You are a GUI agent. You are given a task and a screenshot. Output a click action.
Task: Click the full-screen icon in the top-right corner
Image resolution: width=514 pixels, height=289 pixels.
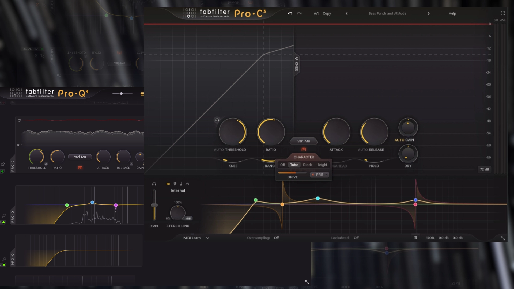tap(502, 13)
